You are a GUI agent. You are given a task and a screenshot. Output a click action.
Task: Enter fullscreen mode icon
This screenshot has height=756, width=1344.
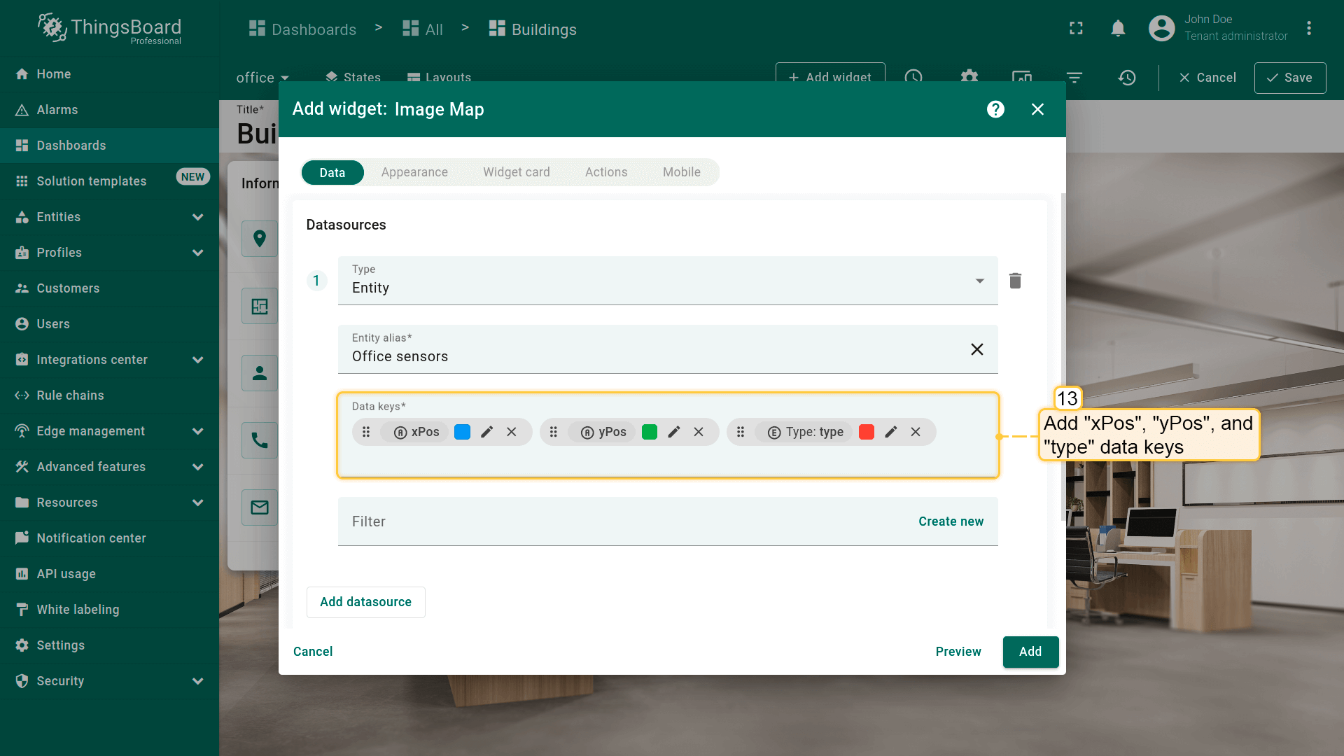(x=1076, y=29)
